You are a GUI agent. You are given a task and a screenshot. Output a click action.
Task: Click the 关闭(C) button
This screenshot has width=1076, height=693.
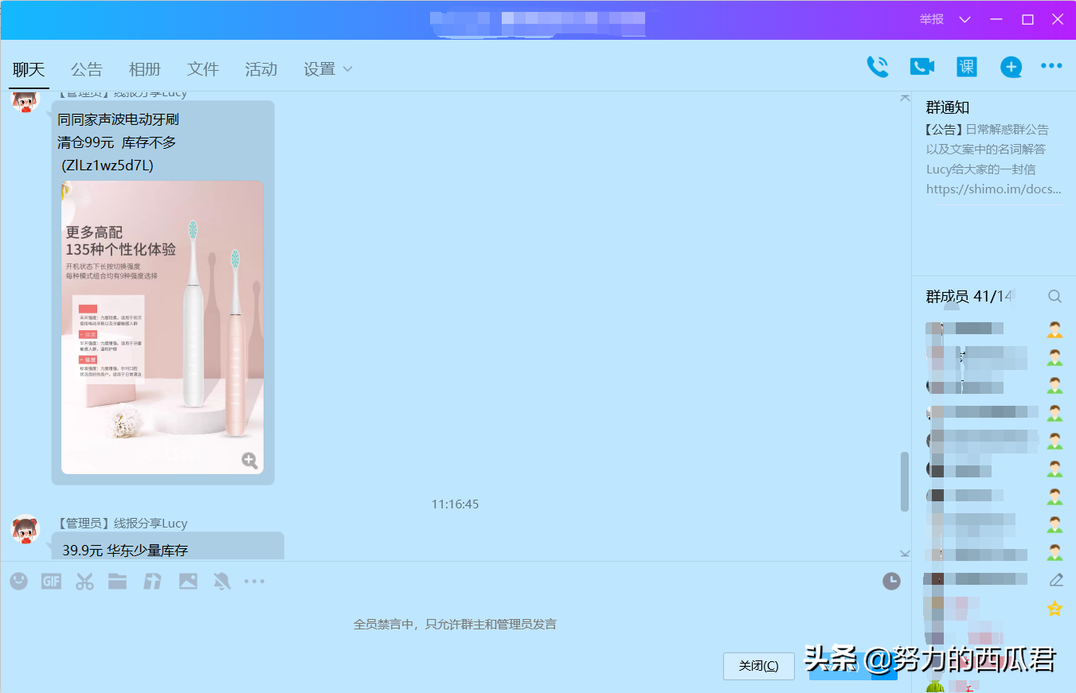[x=758, y=666]
